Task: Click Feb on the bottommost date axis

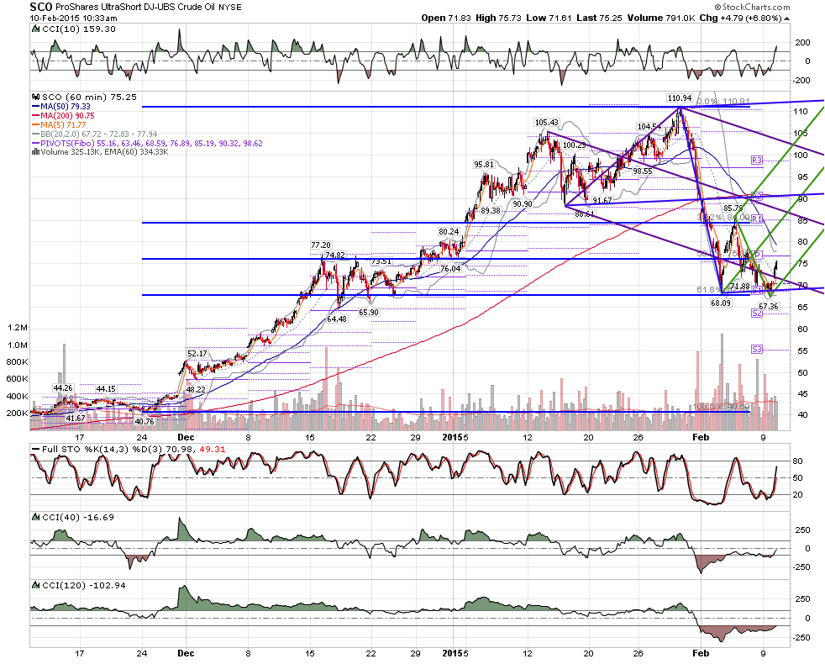Action: click(x=701, y=653)
